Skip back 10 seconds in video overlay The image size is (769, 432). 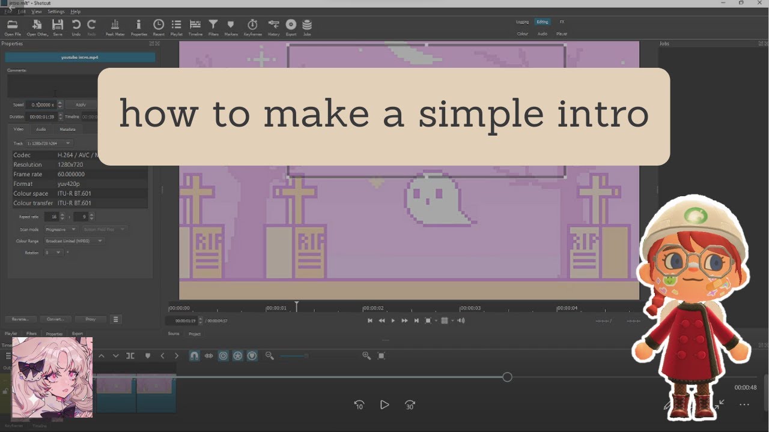tap(359, 405)
